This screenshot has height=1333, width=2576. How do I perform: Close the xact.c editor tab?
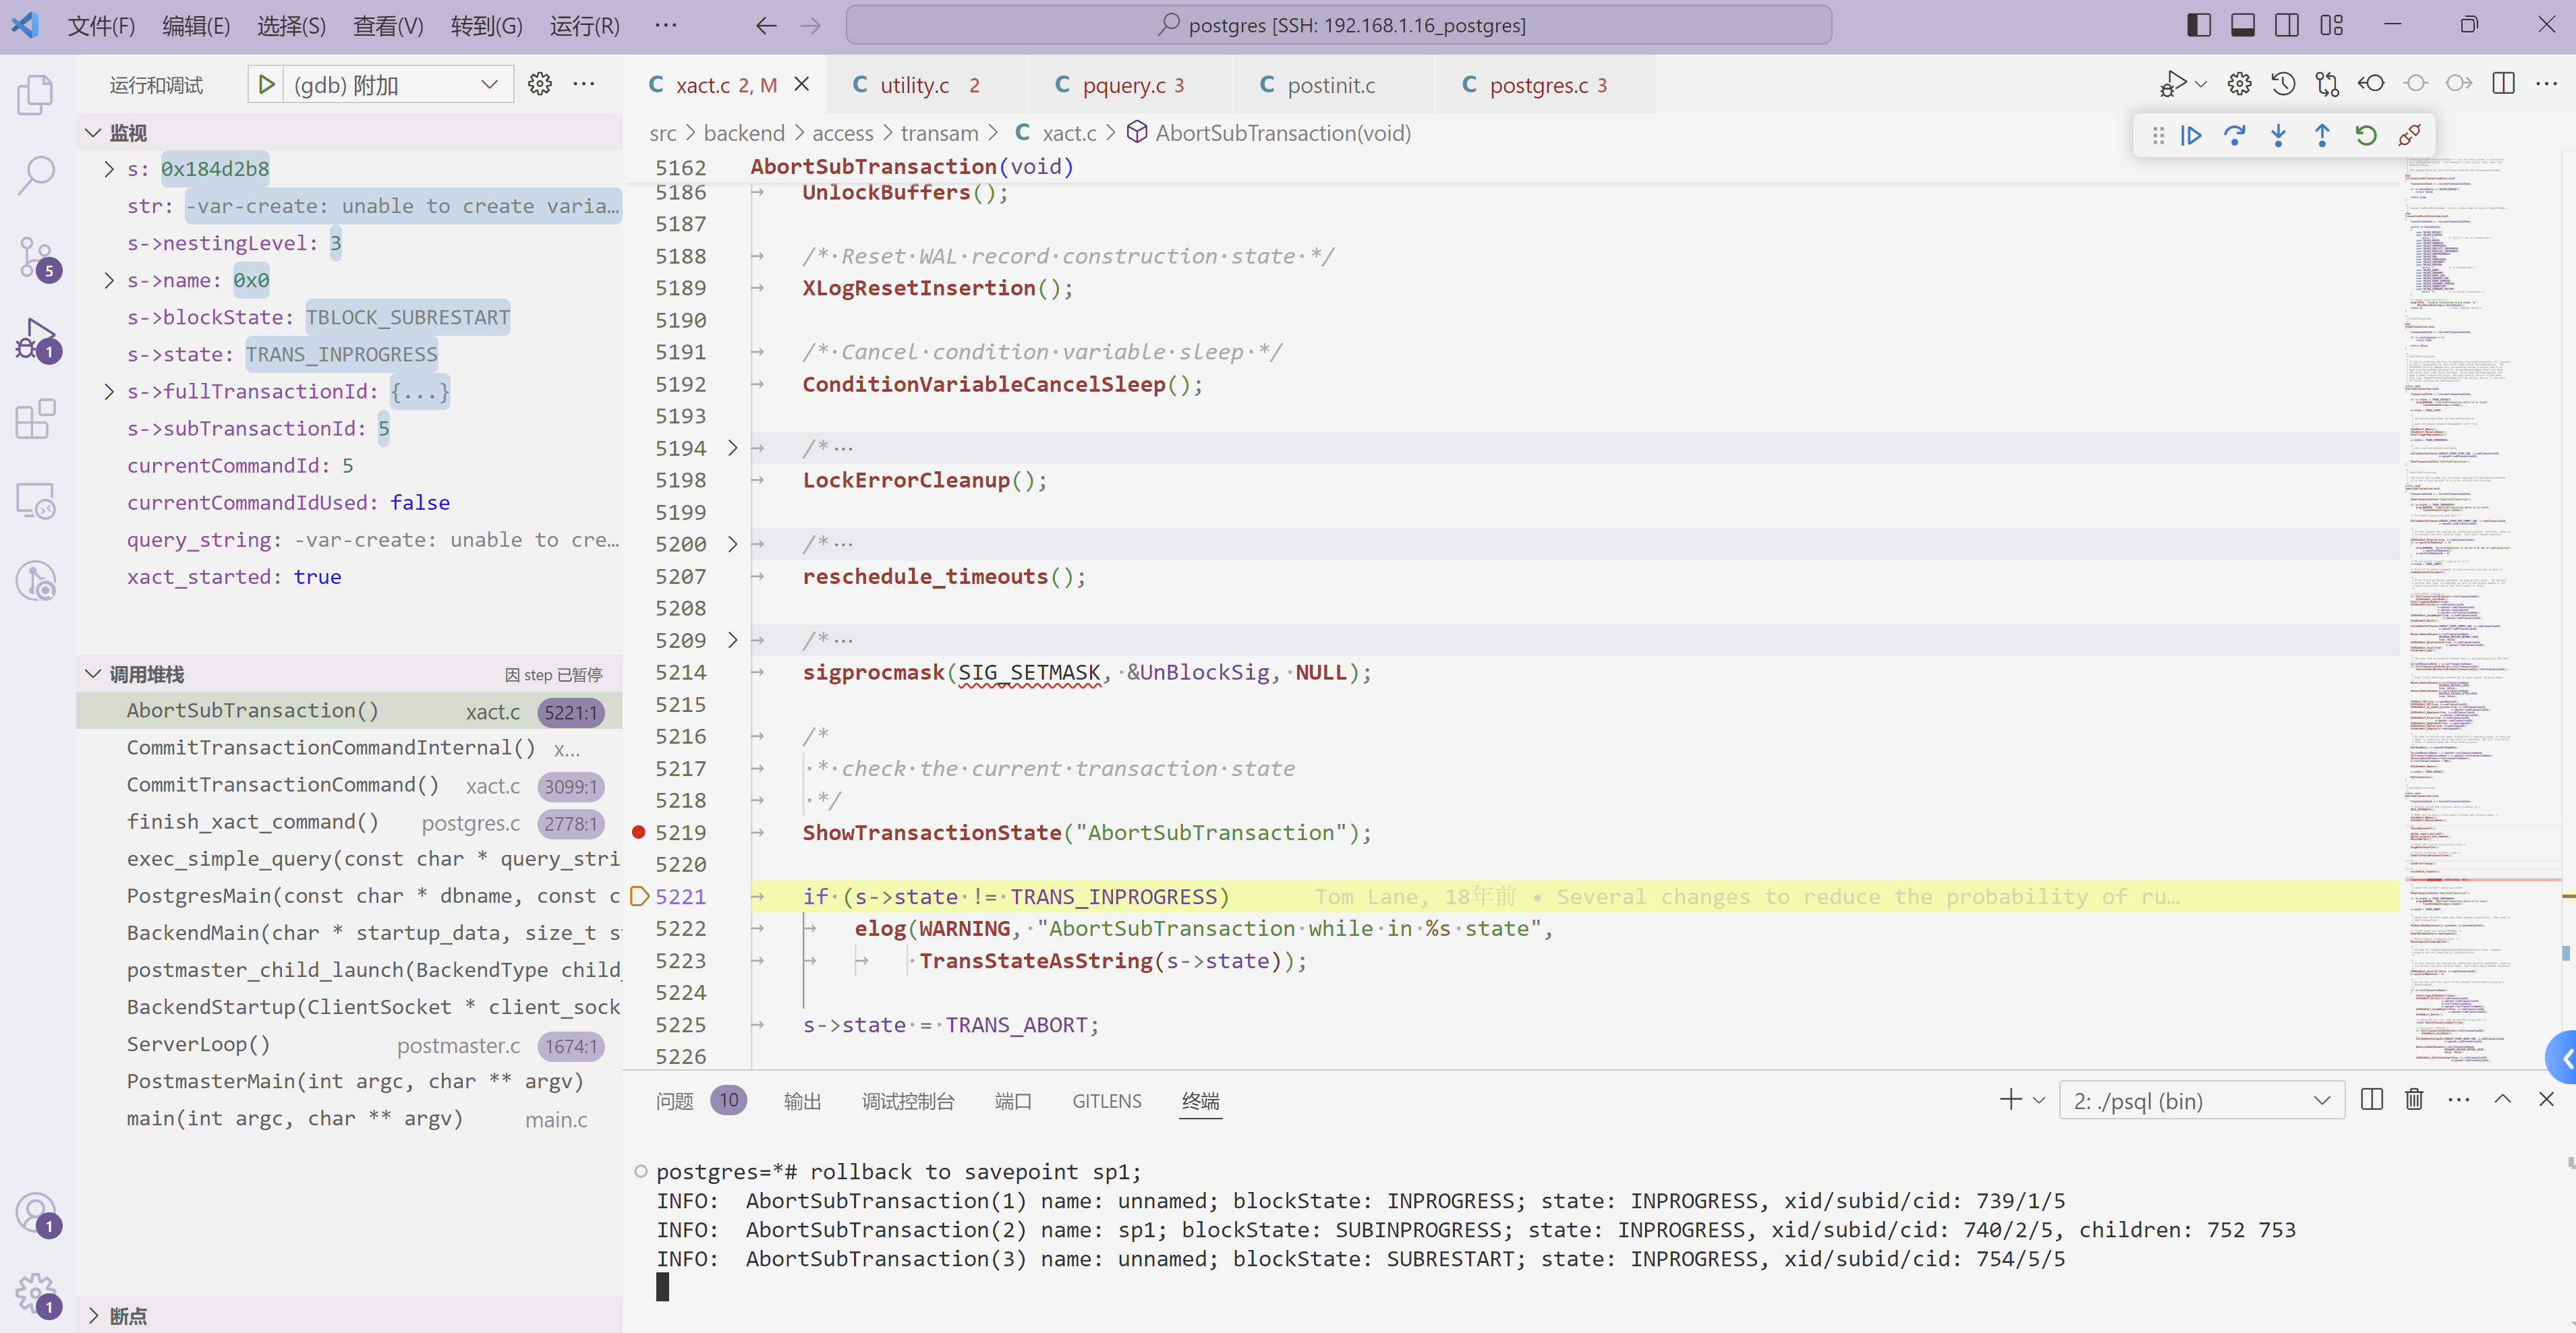[x=801, y=84]
